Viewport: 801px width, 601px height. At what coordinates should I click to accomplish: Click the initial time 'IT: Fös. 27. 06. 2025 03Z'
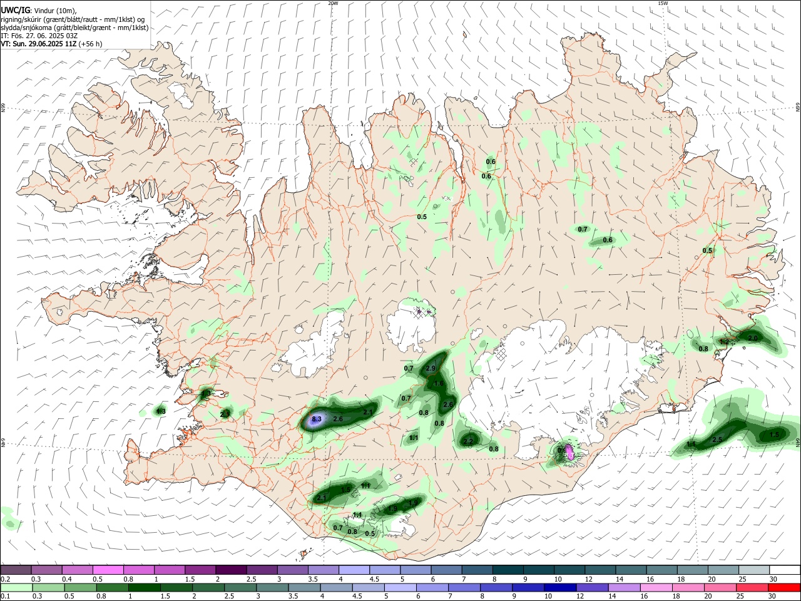[39, 36]
